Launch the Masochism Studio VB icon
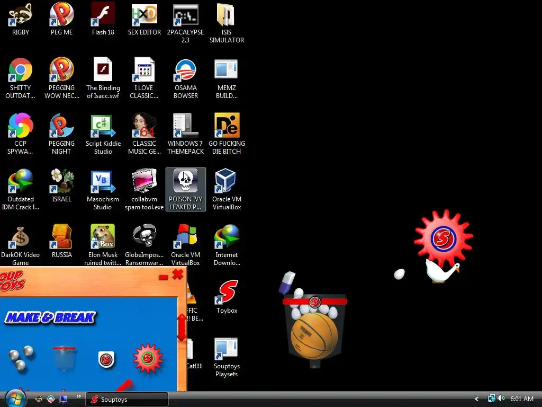 click(103, 189)
